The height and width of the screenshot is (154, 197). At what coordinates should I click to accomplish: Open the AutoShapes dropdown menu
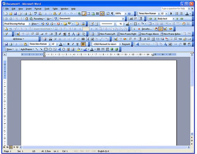(27, 49)
